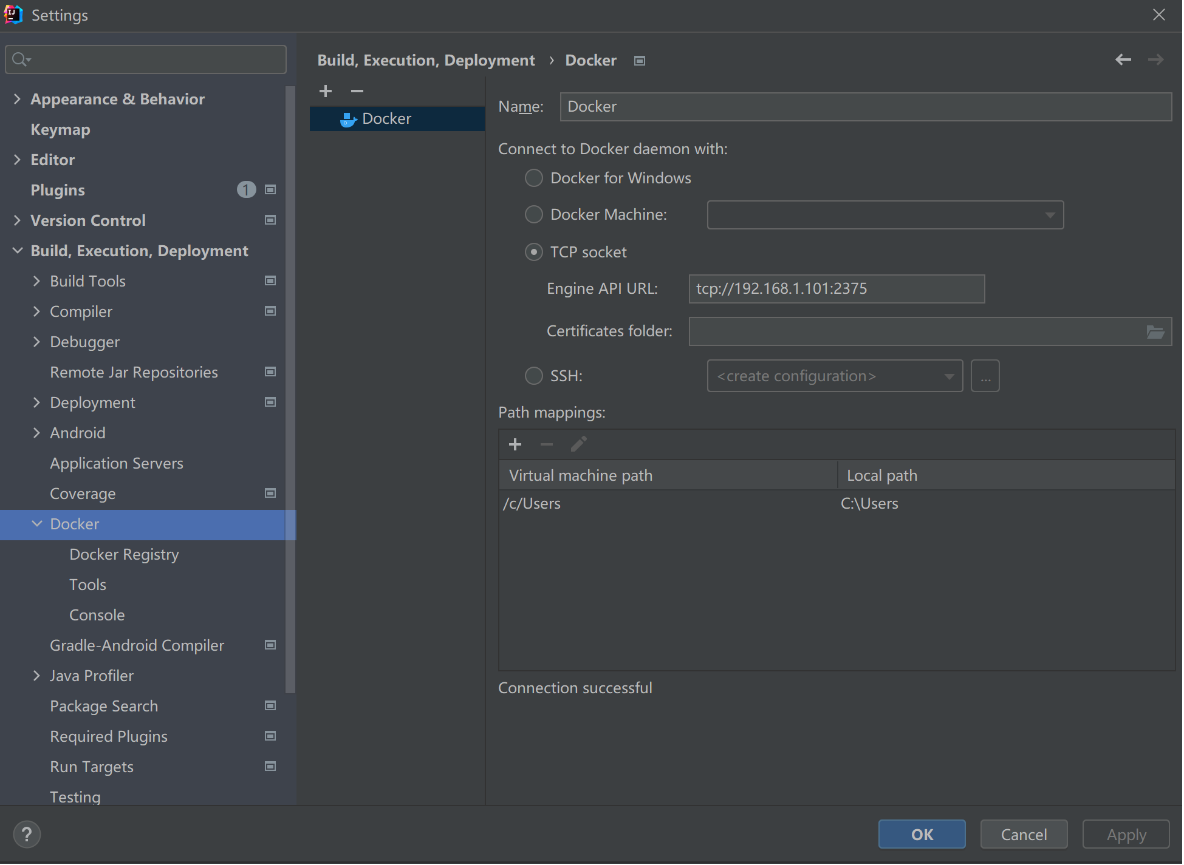Add a new Docker configuration
Image resolution: width=1184 pixels, height=865 pixels.
pyautogui.click(x=326, y=91)
